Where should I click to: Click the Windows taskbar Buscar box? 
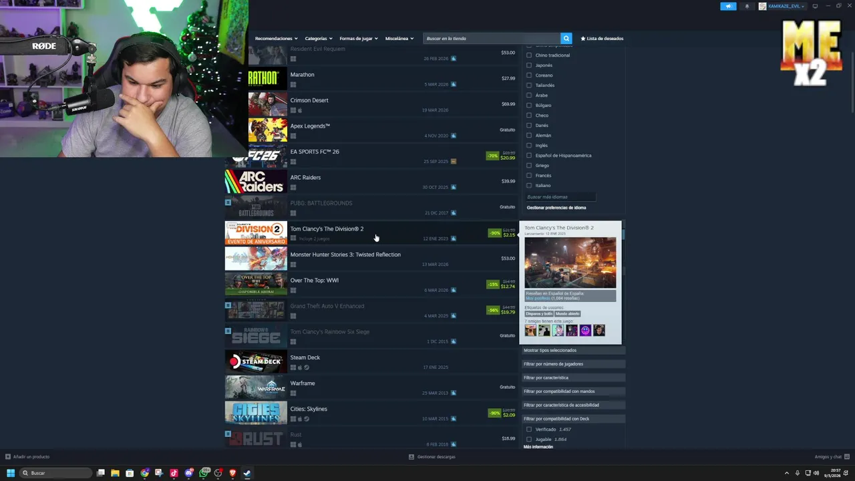[x=55, y=473]
